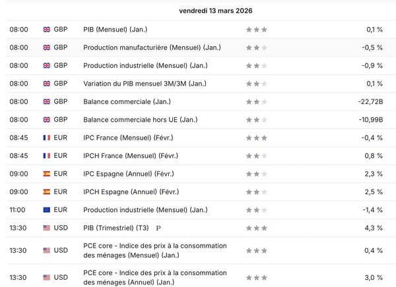The image size is (396, 287).
Task: Click the 4,3 % value on PIB Trimestriel row
Action: pyautogui.click(x=374, y=228)
